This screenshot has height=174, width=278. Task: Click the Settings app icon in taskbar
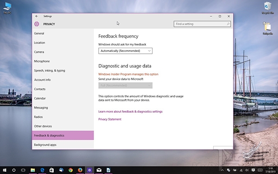89,170
